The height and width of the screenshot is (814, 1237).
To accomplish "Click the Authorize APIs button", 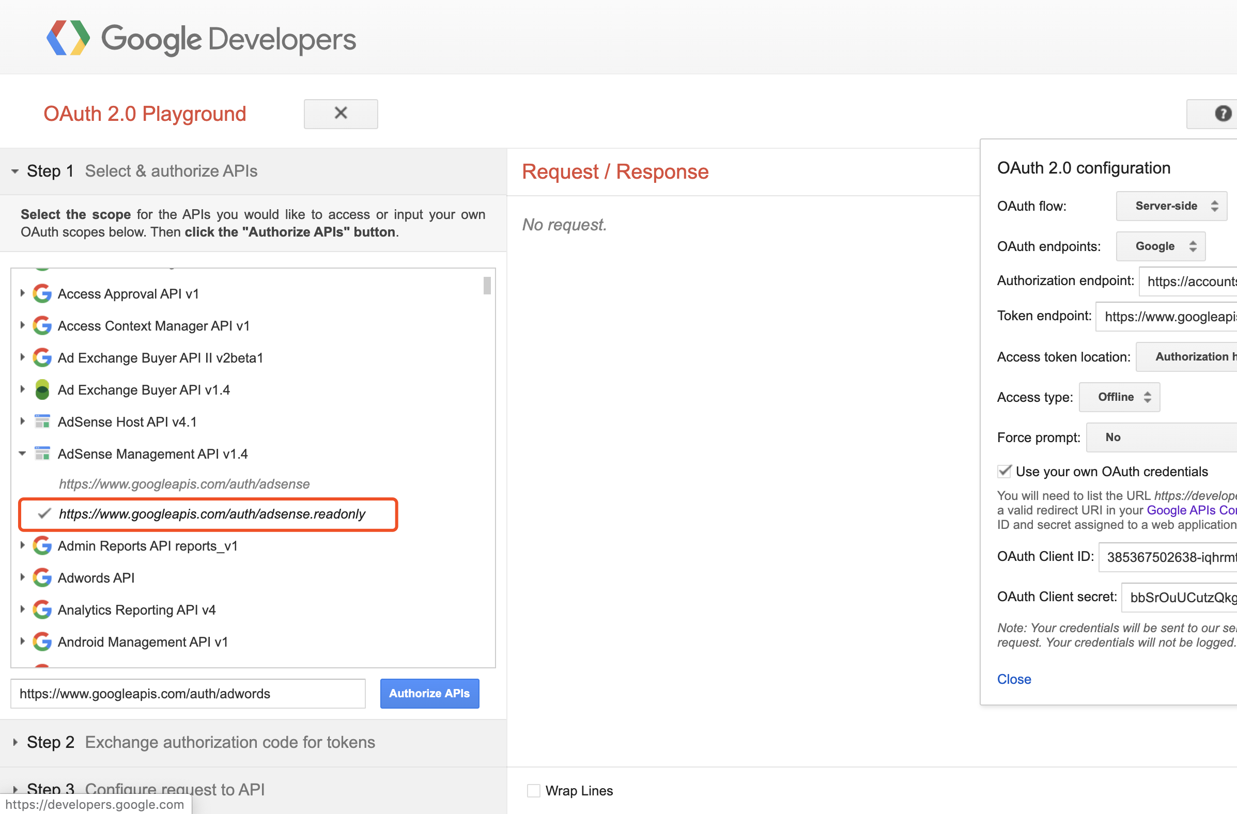I will [429, 693].
